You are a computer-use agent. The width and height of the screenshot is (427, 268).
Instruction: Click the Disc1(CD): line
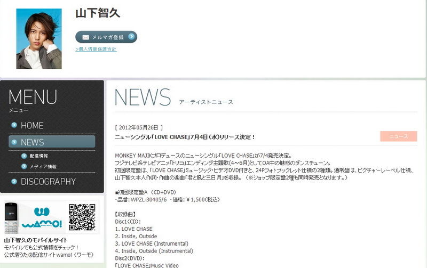(x=128, y=222)
